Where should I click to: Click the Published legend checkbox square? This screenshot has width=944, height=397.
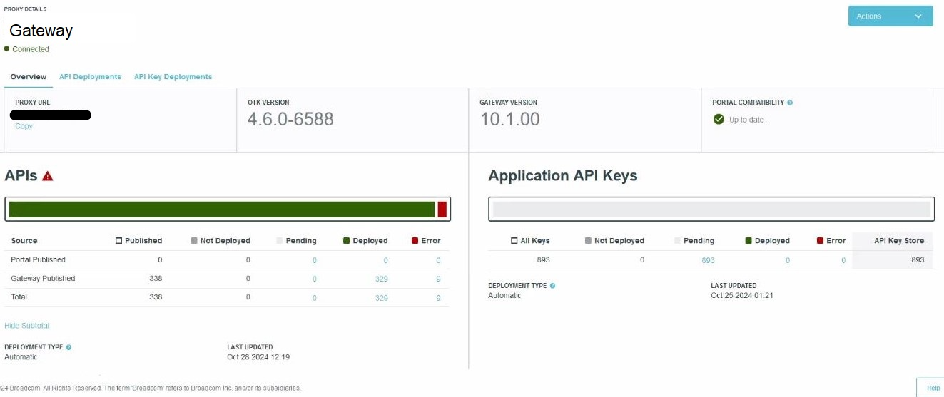(118, 241)
